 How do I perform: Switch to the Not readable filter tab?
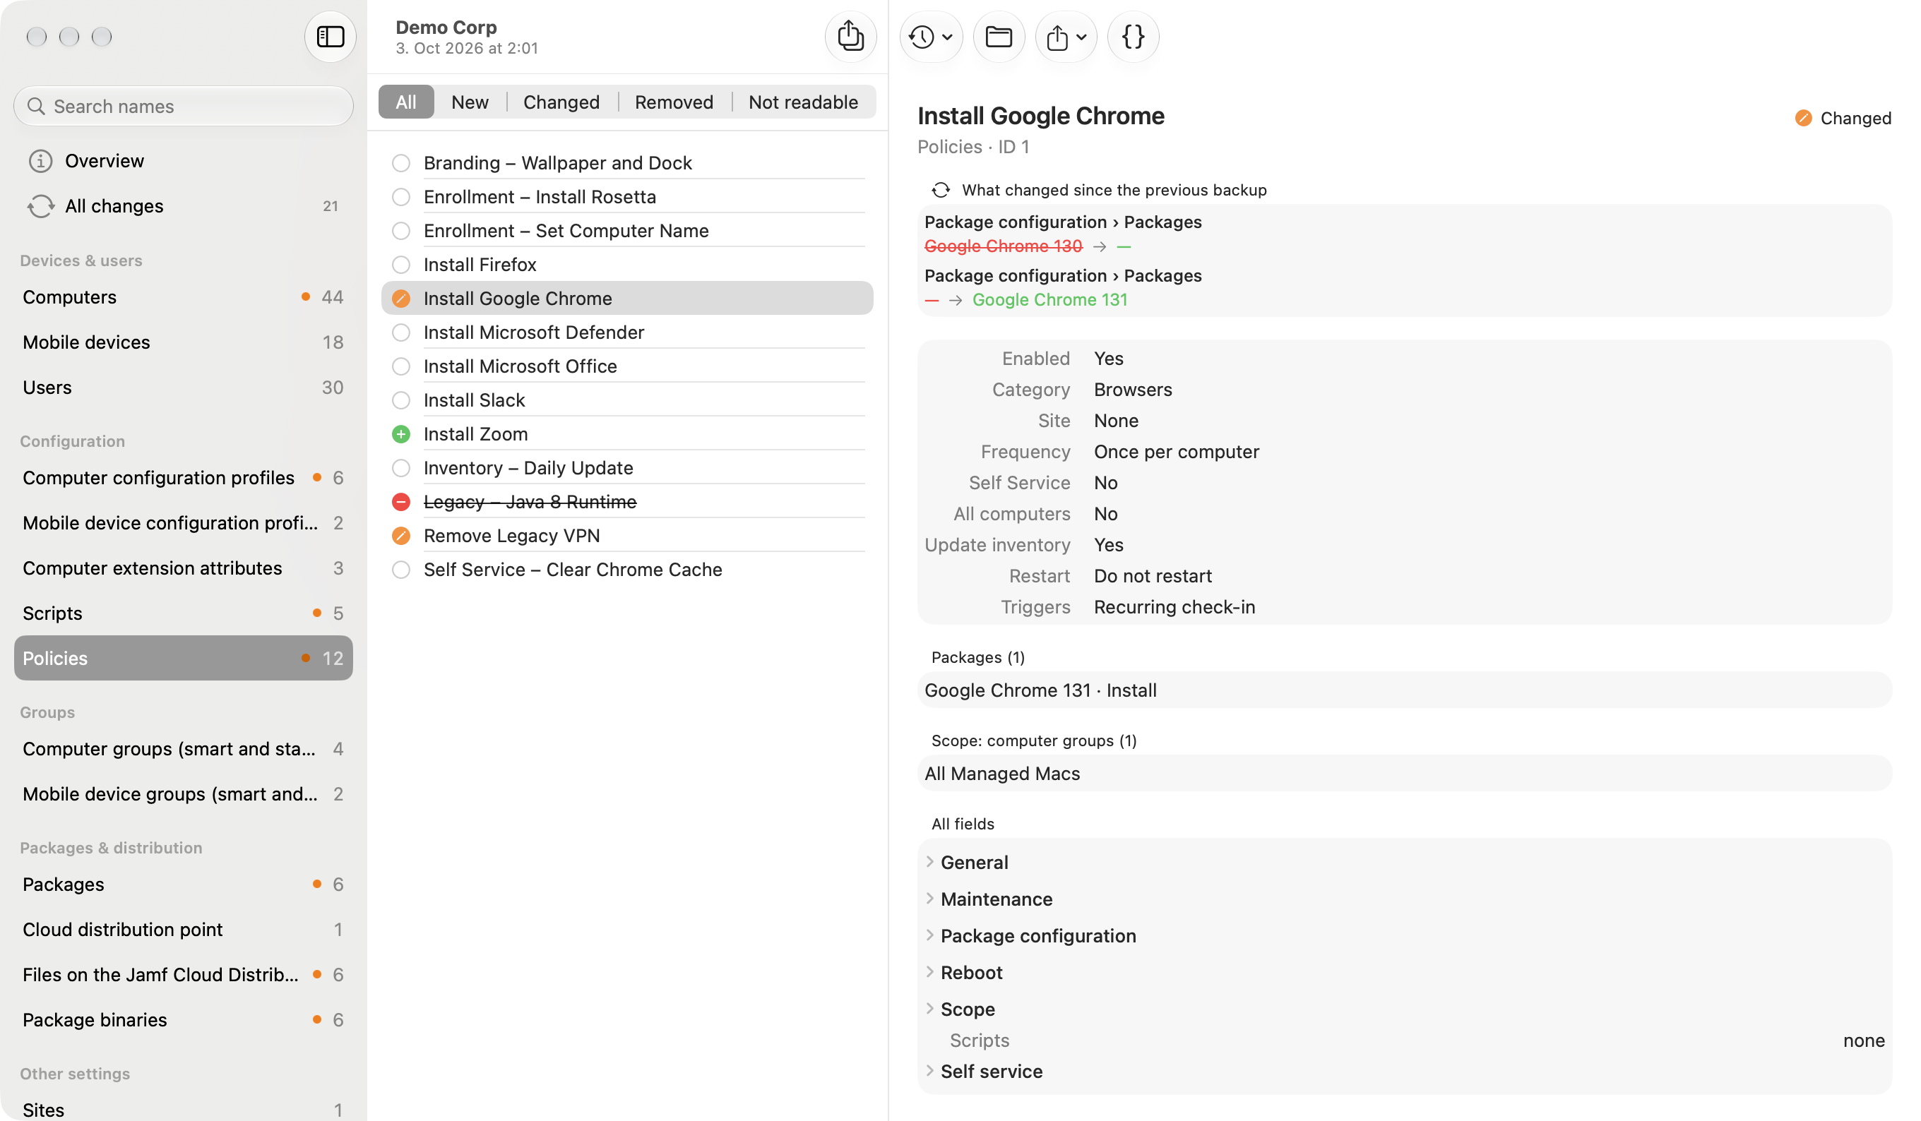[x=803, y=102]
